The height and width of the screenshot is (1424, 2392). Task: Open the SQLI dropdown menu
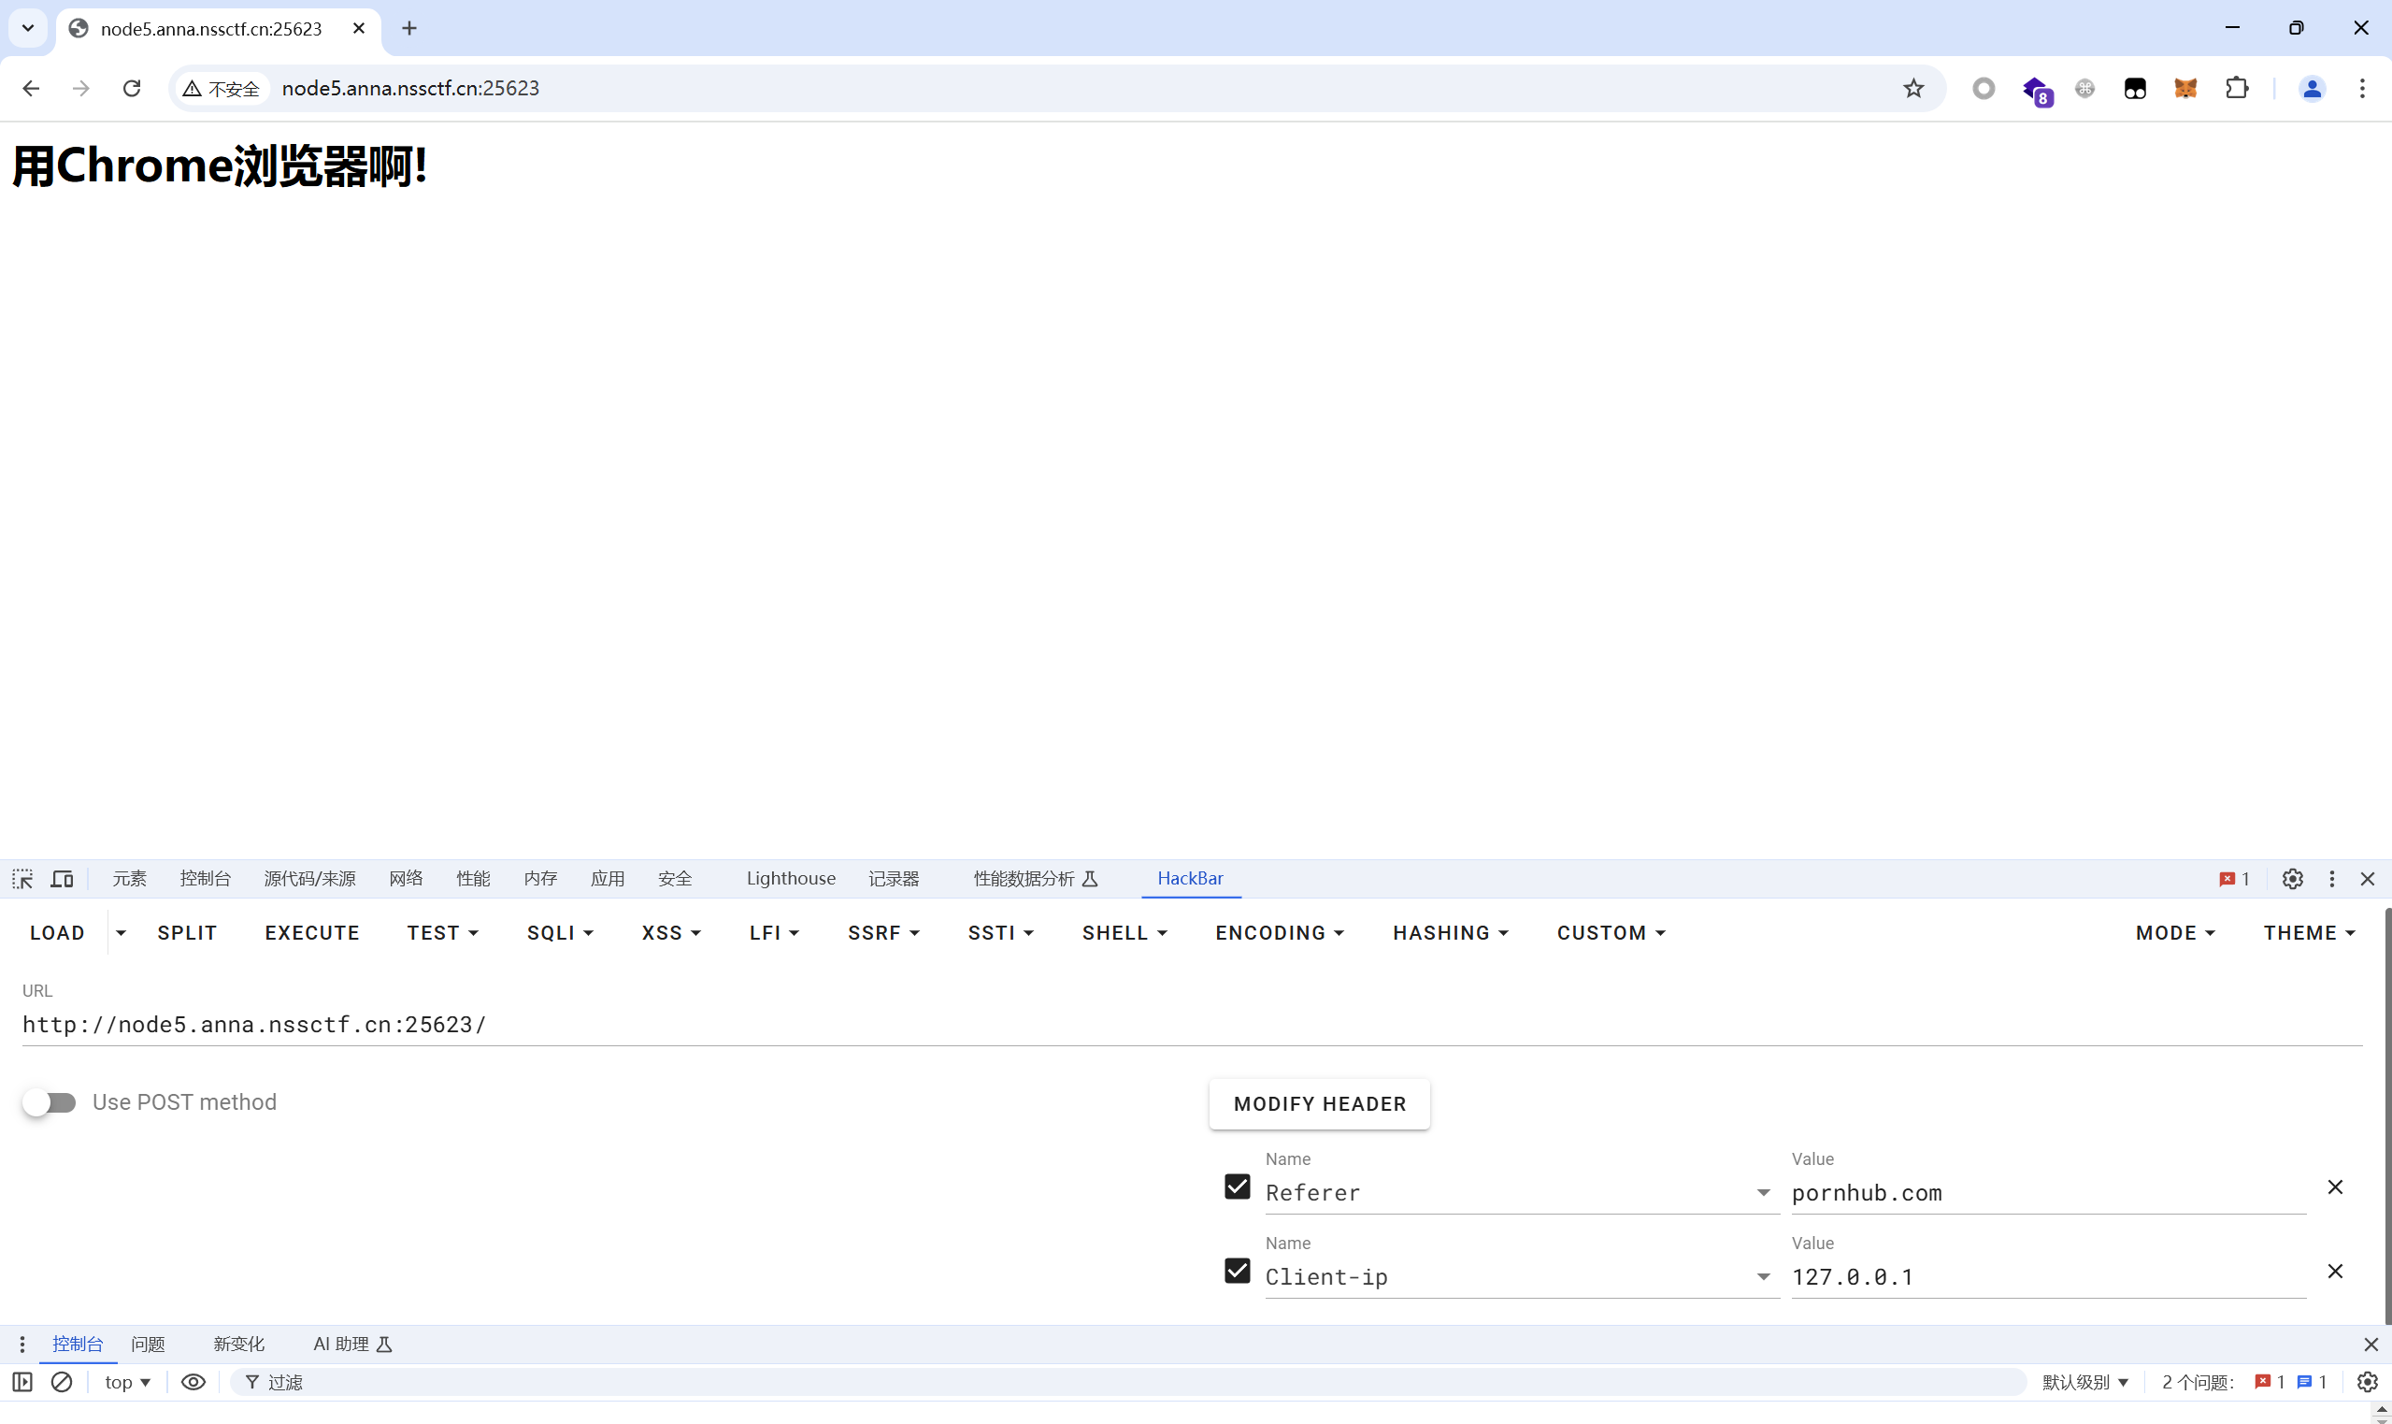click(x=560, y=933)
